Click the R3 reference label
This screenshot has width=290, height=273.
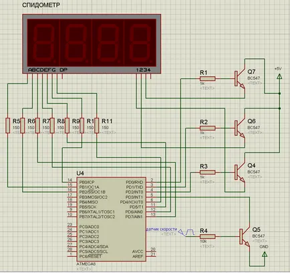pos(204,167)
